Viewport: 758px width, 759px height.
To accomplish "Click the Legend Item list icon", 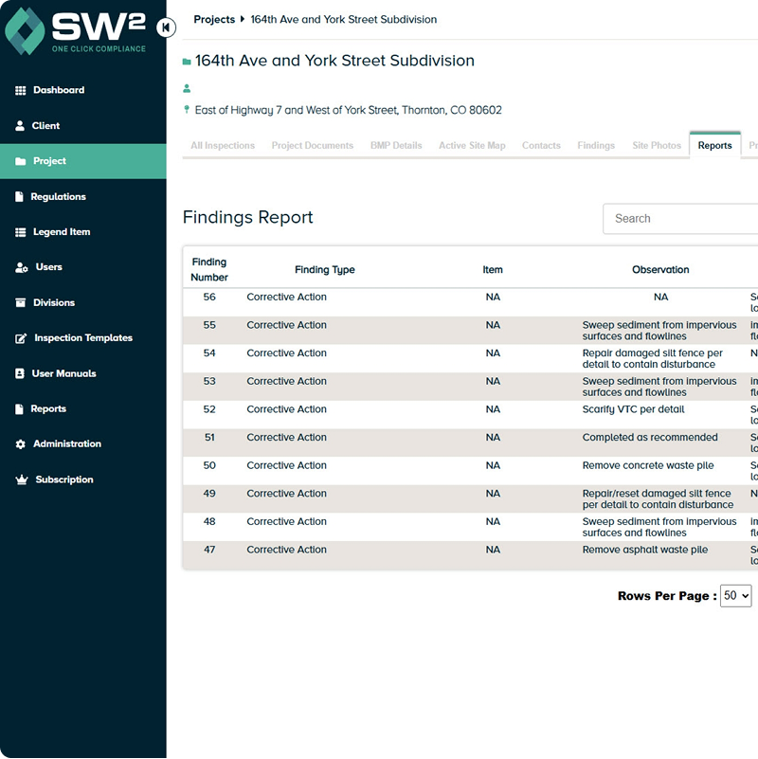I will click(21, 232).
